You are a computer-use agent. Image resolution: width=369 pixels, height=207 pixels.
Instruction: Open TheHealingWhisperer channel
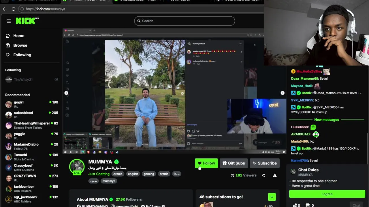coord(32,125)
